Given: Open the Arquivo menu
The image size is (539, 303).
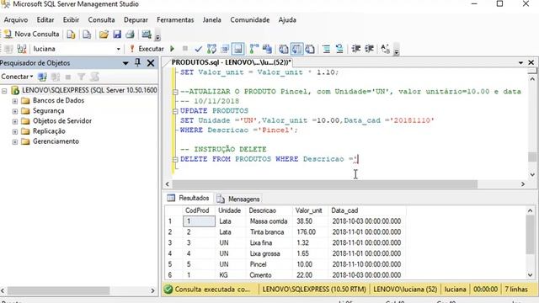Looking at the screenshot, I should tap(16, 20).
